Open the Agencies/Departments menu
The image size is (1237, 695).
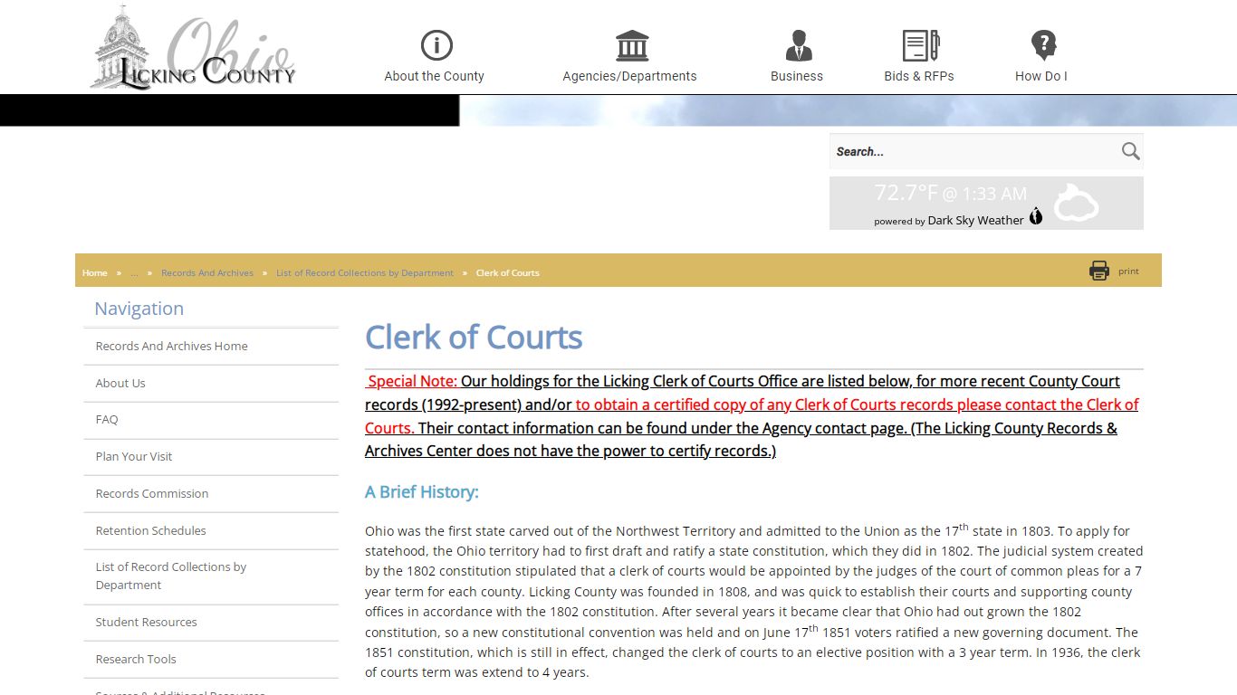pos(629,76)
